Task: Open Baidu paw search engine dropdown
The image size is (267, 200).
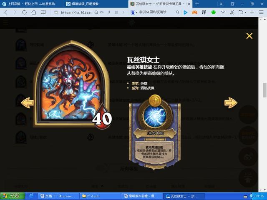Action: [x=134, y=12]
